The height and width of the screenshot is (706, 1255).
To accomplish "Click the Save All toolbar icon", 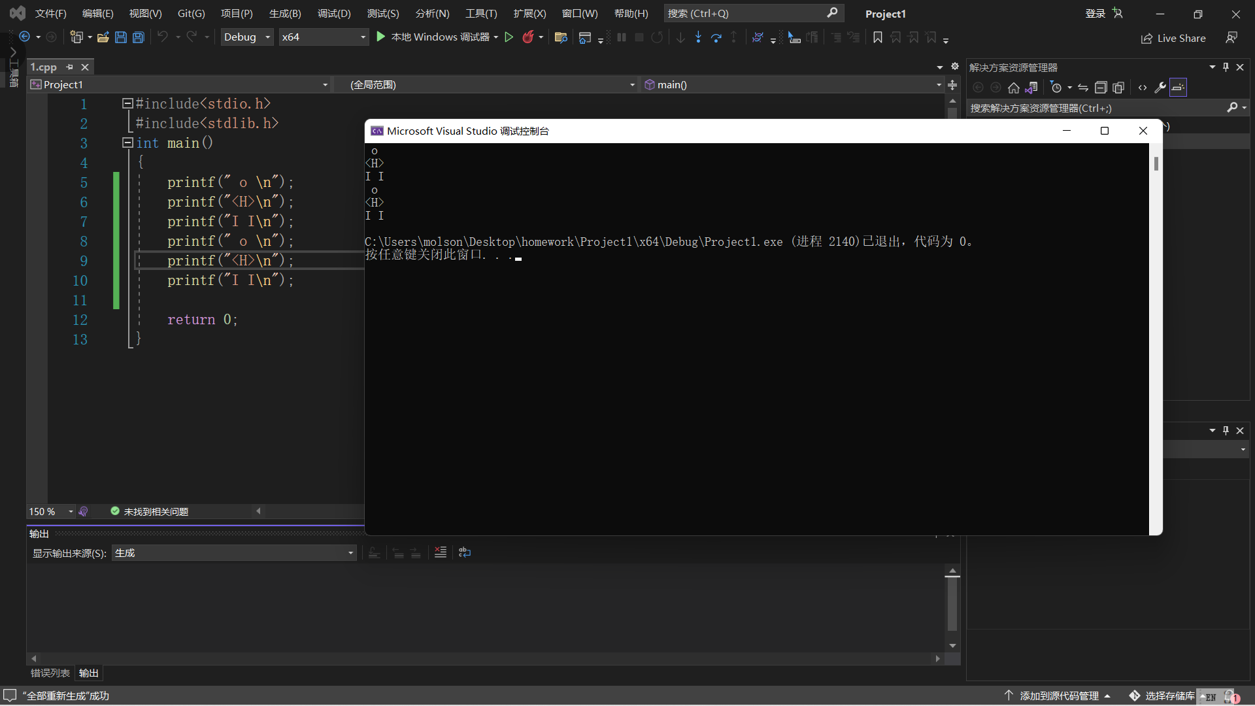I will (139, 37).
